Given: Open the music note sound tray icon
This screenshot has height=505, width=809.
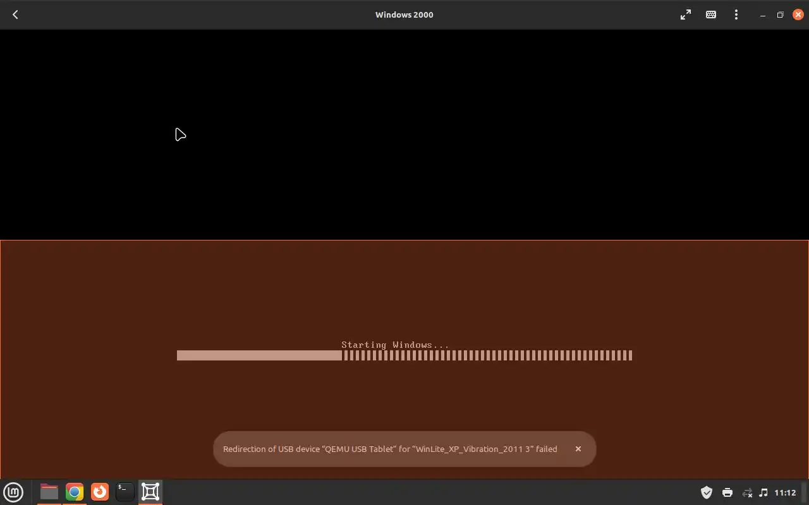Looking at the screenshot, I should [763, 492].
